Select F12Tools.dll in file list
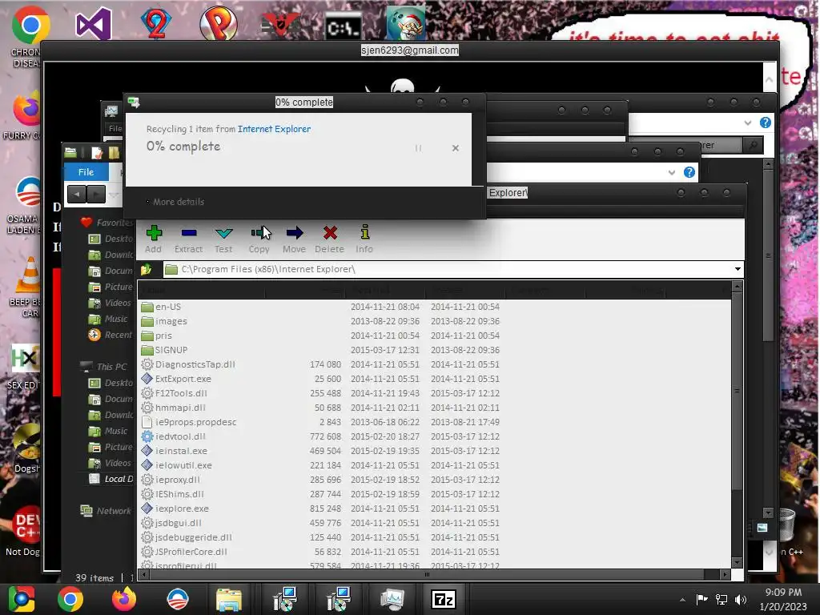820x615 pixels. pyautogui.click(x=181, y=393)
